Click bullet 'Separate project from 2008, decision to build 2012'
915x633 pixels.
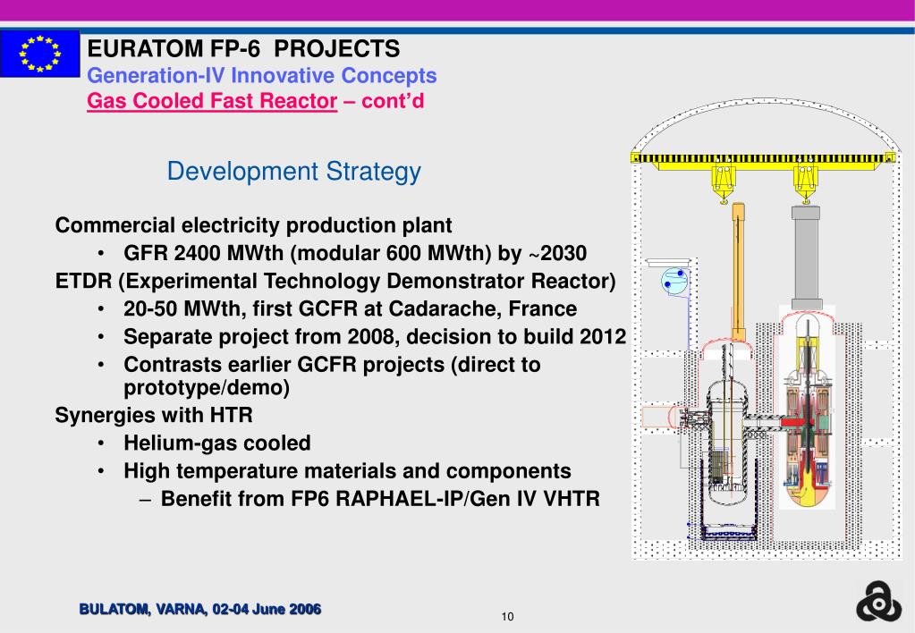pos(375,337)
